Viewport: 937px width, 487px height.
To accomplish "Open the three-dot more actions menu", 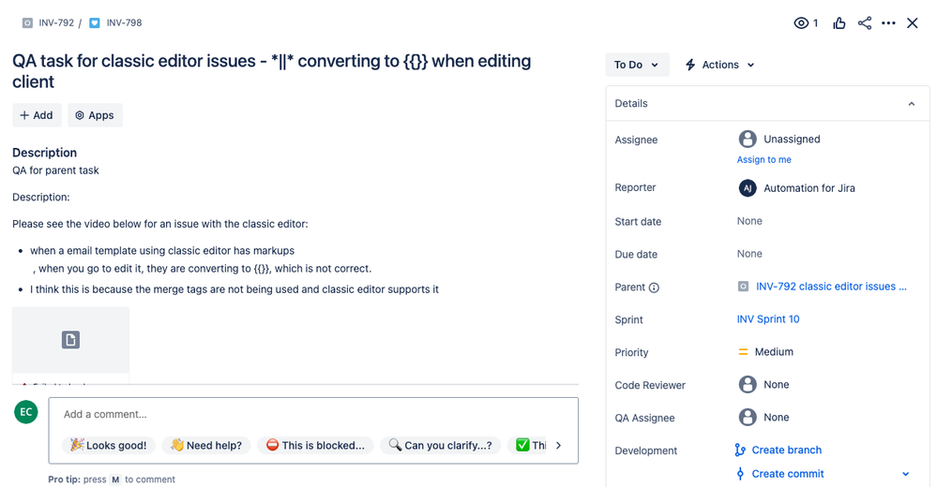I will tap(888, 23).
